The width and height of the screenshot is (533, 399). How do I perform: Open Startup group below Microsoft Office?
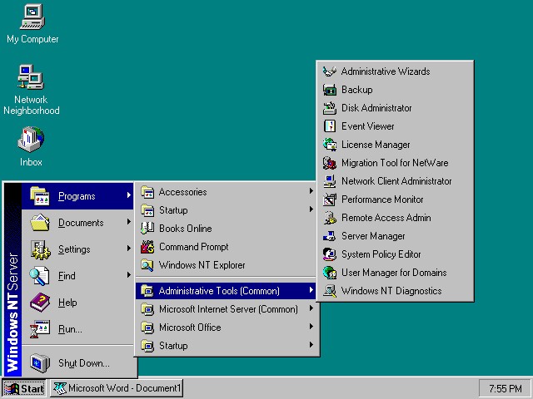pyautogui.click(x=226, y=346)
